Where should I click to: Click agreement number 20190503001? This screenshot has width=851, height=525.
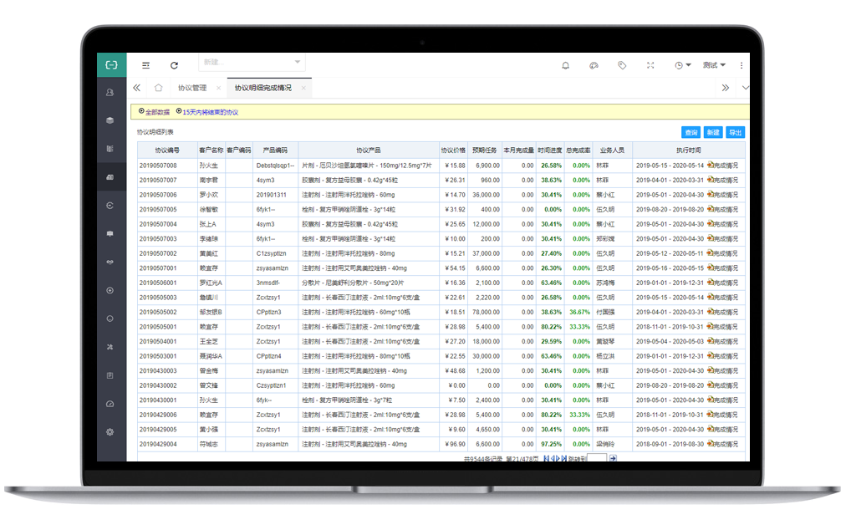click(158, 356)
